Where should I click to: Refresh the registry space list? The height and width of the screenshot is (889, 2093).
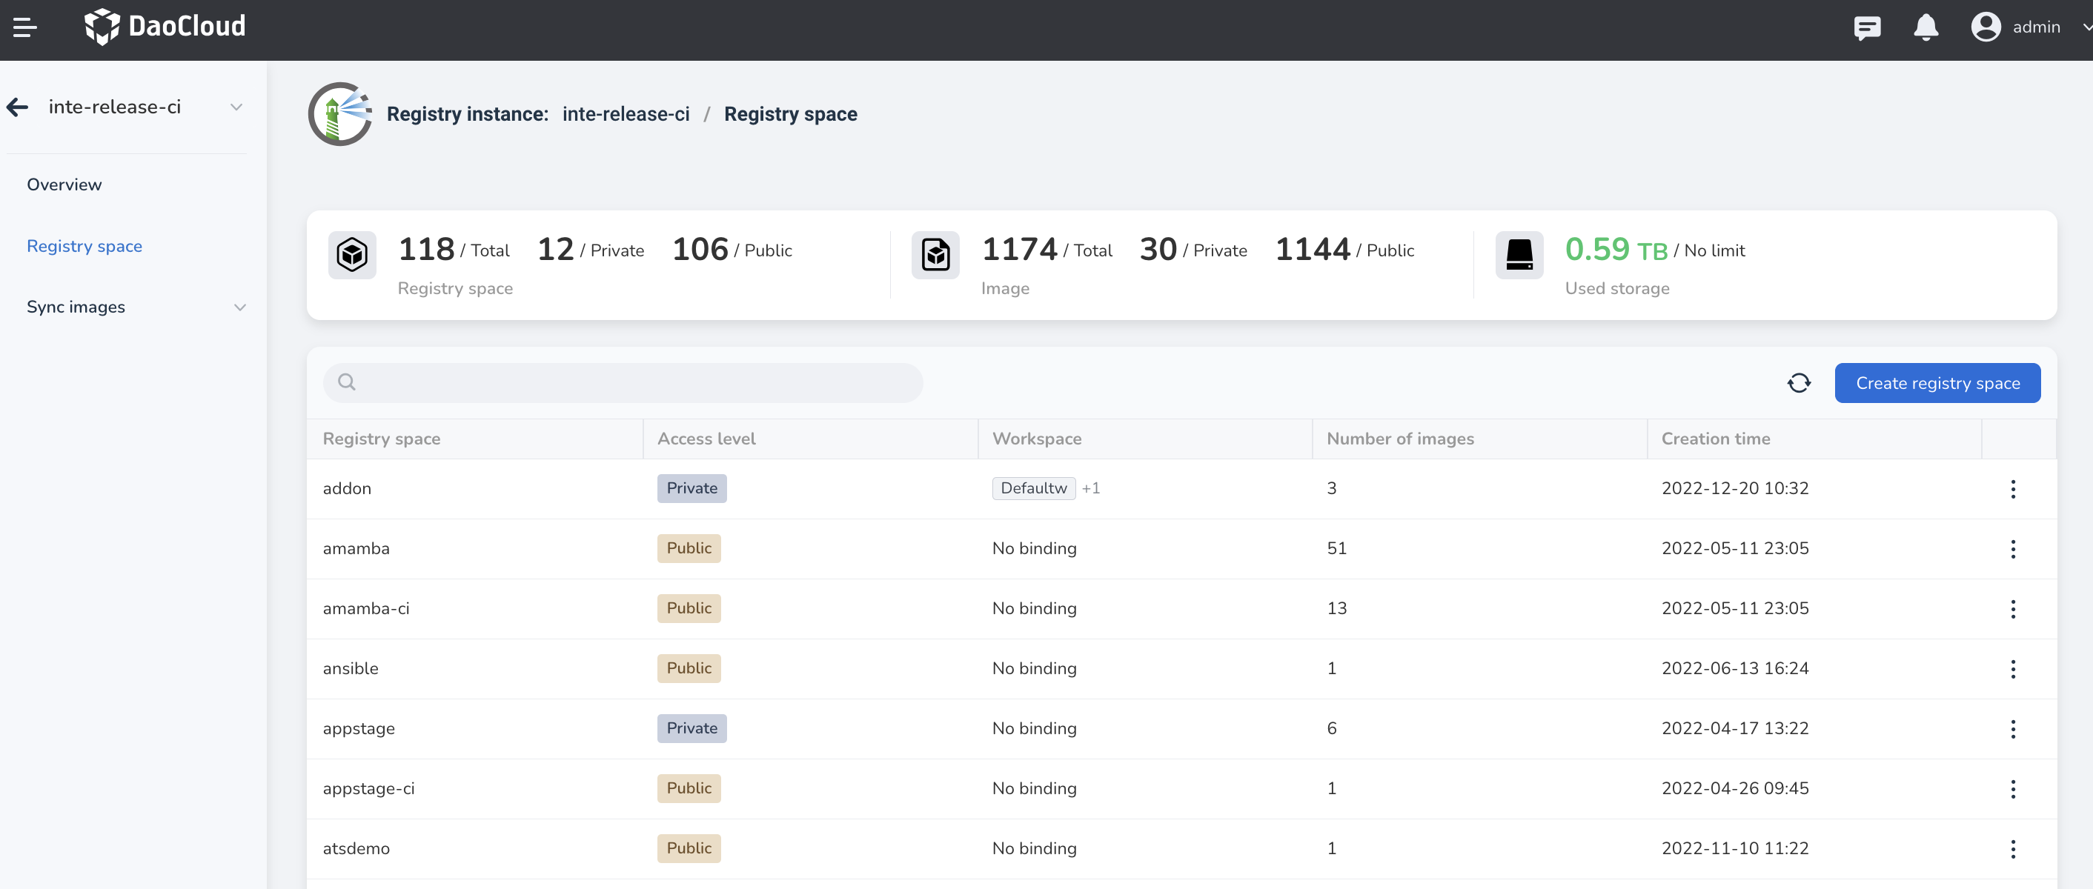click(1799, 383)
